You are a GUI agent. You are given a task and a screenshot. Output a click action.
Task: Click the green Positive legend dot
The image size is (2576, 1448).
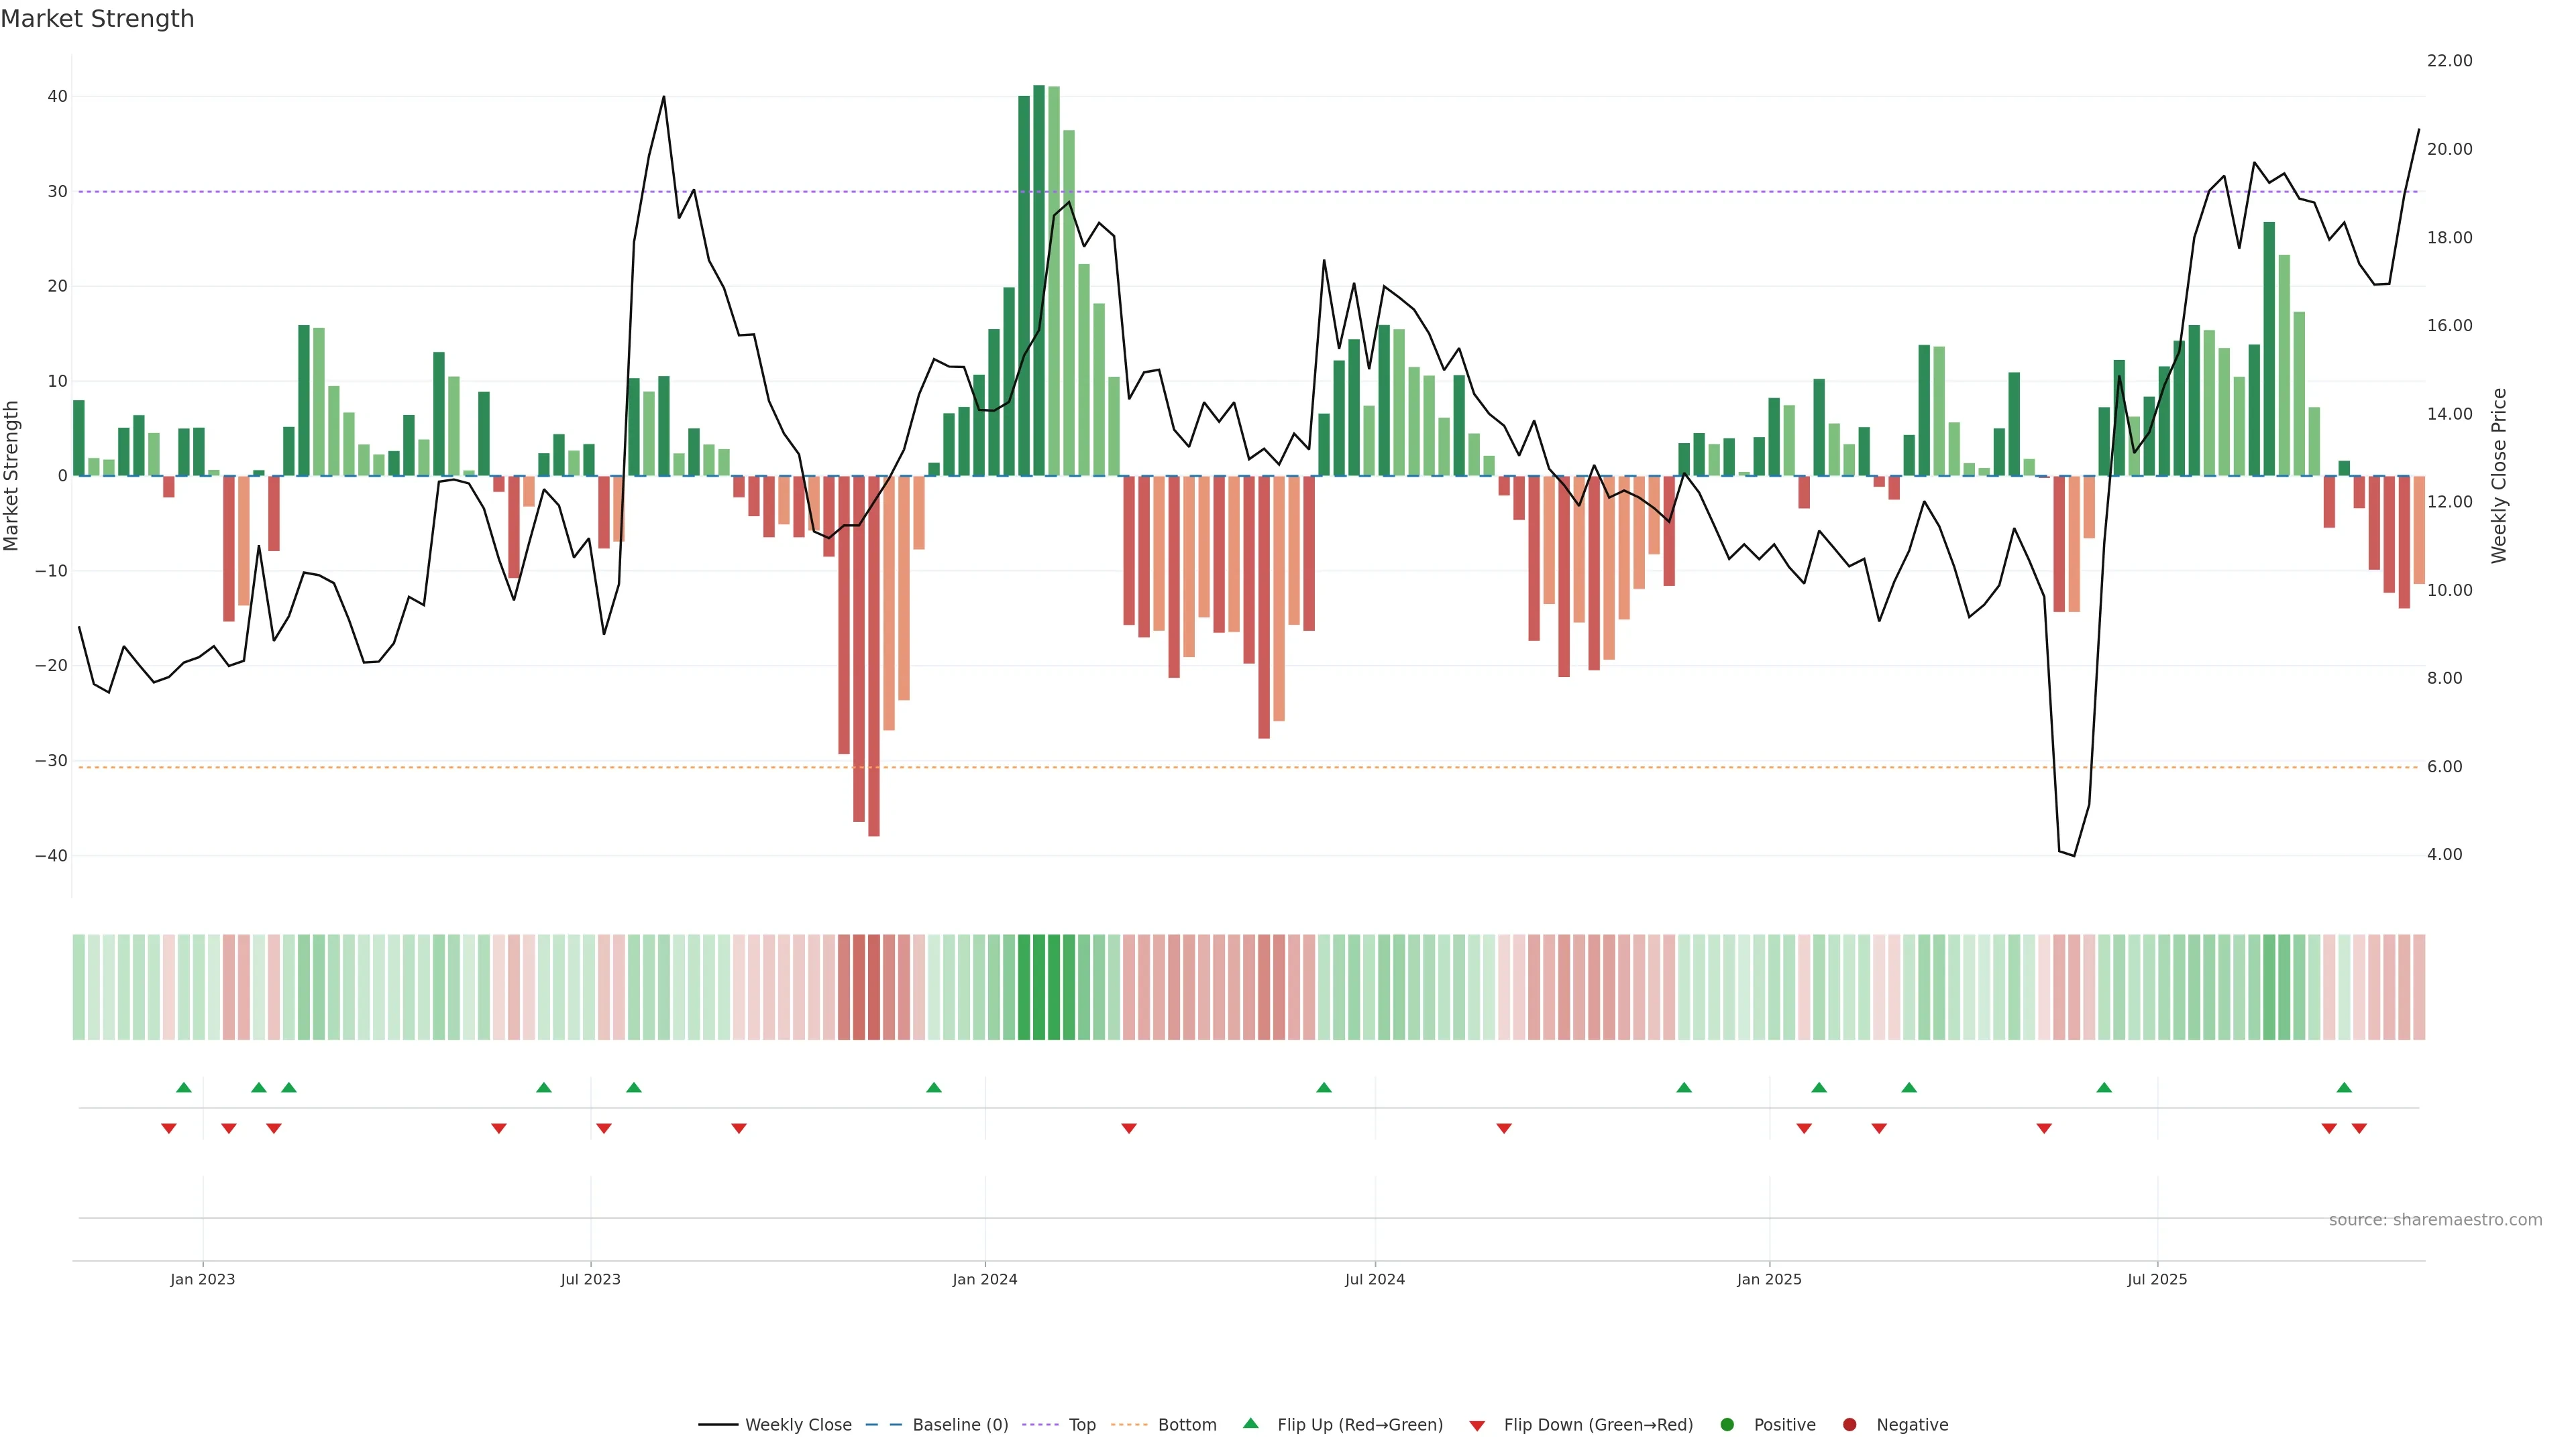tap(1727, 1424)
